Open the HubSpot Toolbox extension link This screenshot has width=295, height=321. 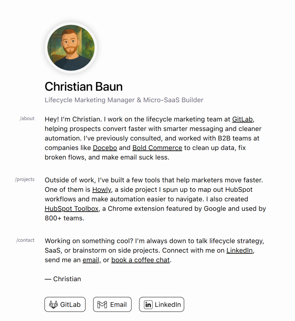pyautogui.click(x=71, y=208)
